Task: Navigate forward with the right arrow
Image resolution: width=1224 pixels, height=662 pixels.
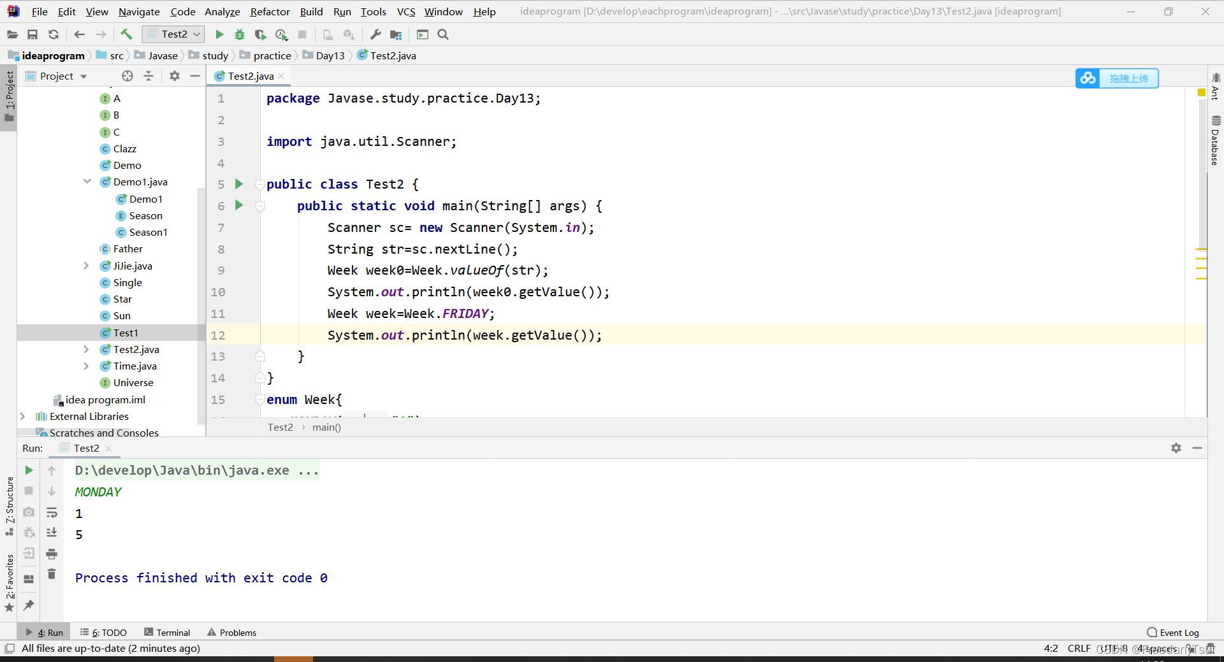Action: (101, 34)
